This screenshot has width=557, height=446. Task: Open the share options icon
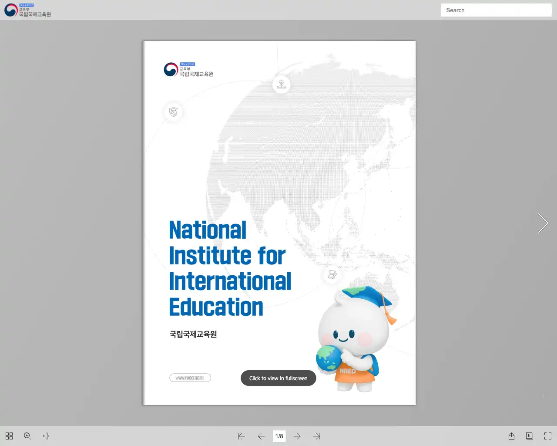click(x=511, y=436)
